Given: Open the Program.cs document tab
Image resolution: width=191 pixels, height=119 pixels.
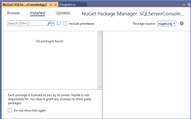Looking at the screenshot, I should click(68, 5).
